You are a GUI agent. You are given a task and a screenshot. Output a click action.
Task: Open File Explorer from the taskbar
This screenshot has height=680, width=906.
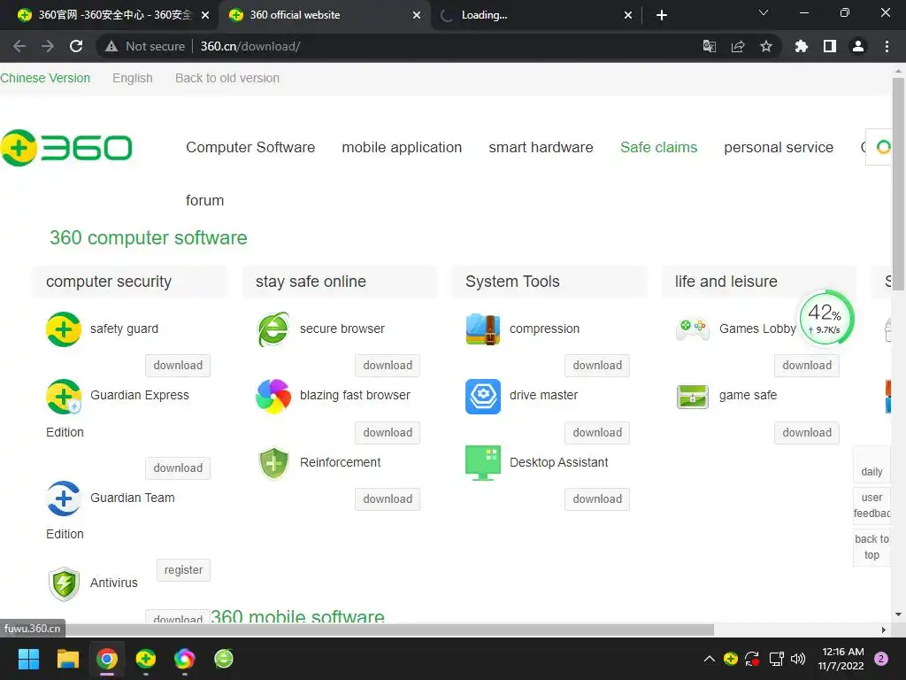coord(67,659)
